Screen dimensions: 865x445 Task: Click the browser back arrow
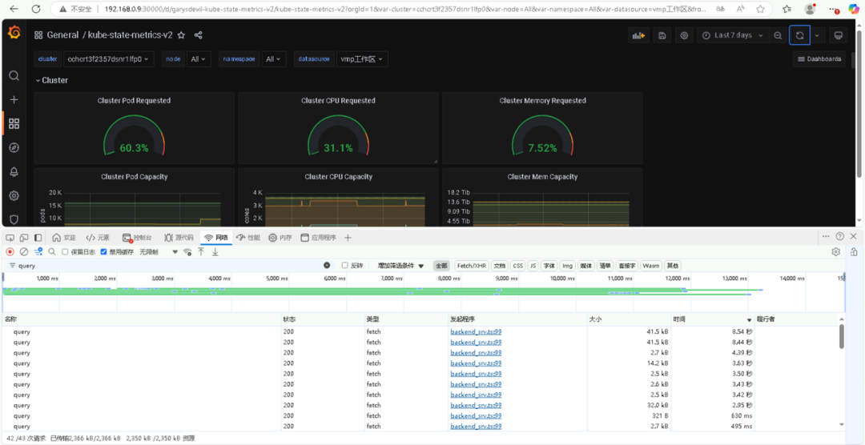pyautogui.click(x=14, y=9)
